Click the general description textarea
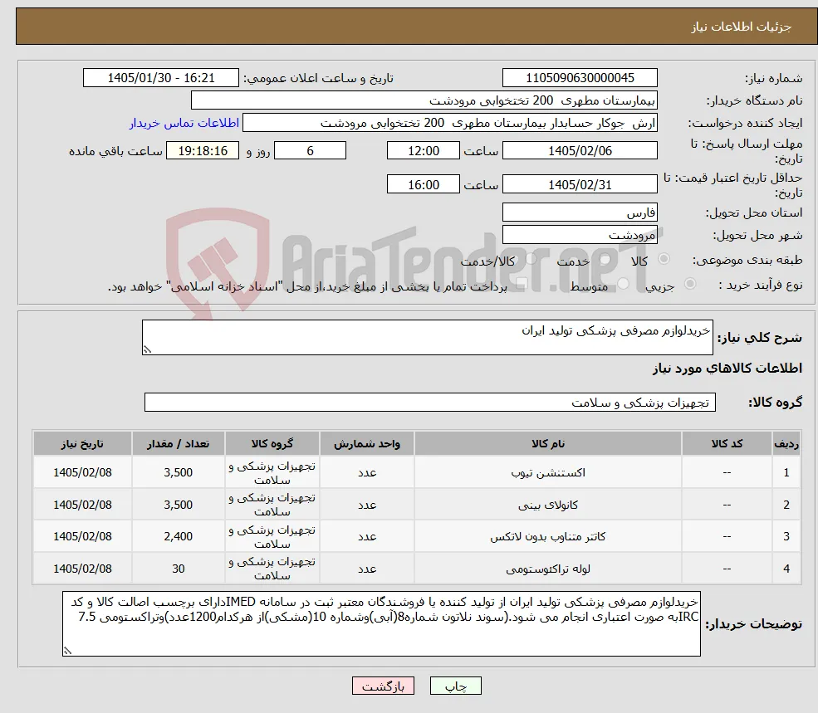Image resolution: width=818 pixels, height=713 pixels. point(427,338)
